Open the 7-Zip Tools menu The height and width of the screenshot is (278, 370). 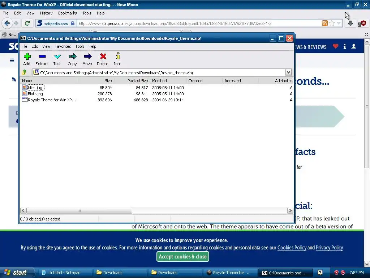80,46
